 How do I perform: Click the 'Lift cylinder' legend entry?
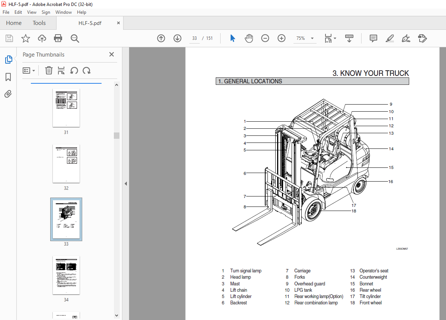[241, 297]
